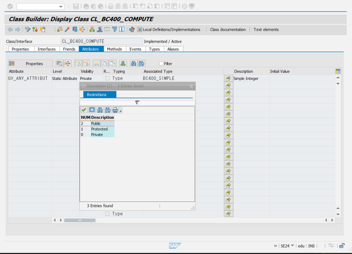352x254 pixels.
Task: Open Class documentation
Action: click(227, 29)
